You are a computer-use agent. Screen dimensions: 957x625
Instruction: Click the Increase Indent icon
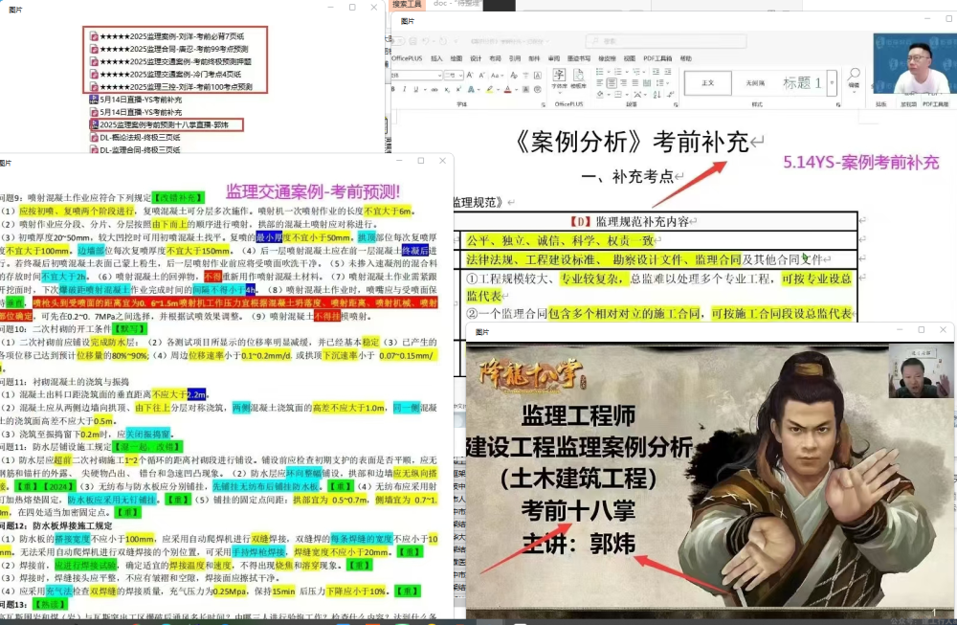(668, 72)
